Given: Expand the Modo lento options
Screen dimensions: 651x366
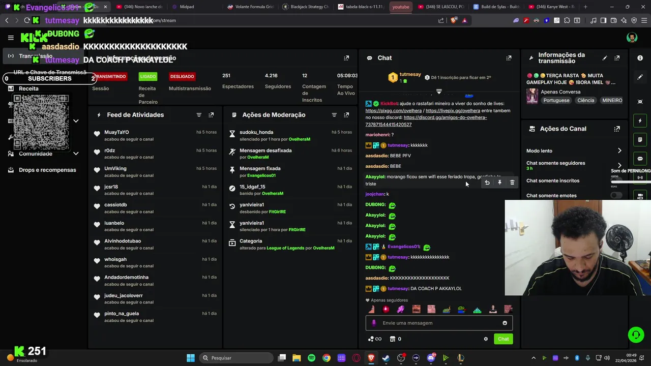Looking at the screenshot, I should click(x=619, y=150).
